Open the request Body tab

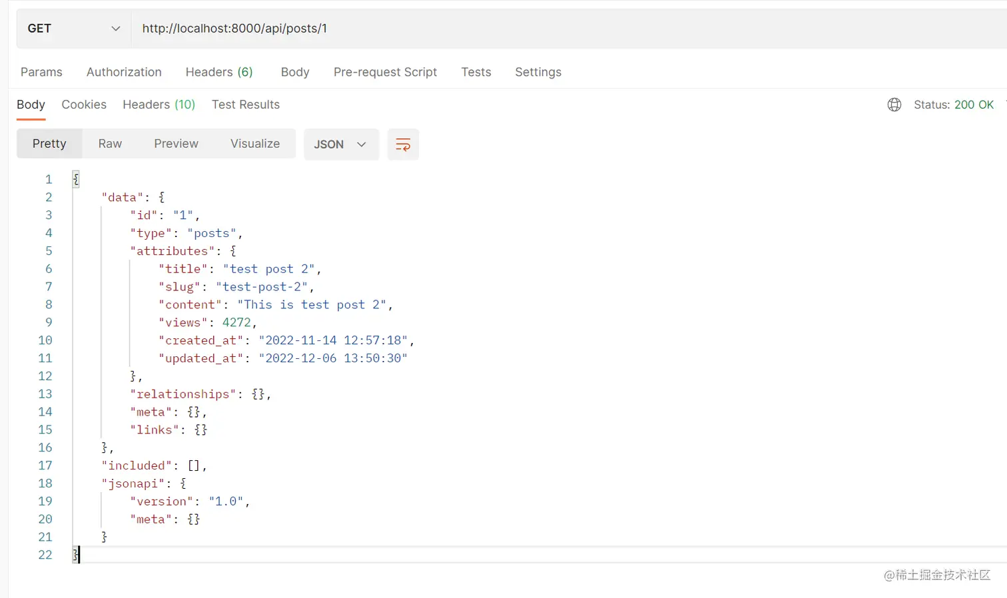tap(295, 72)
